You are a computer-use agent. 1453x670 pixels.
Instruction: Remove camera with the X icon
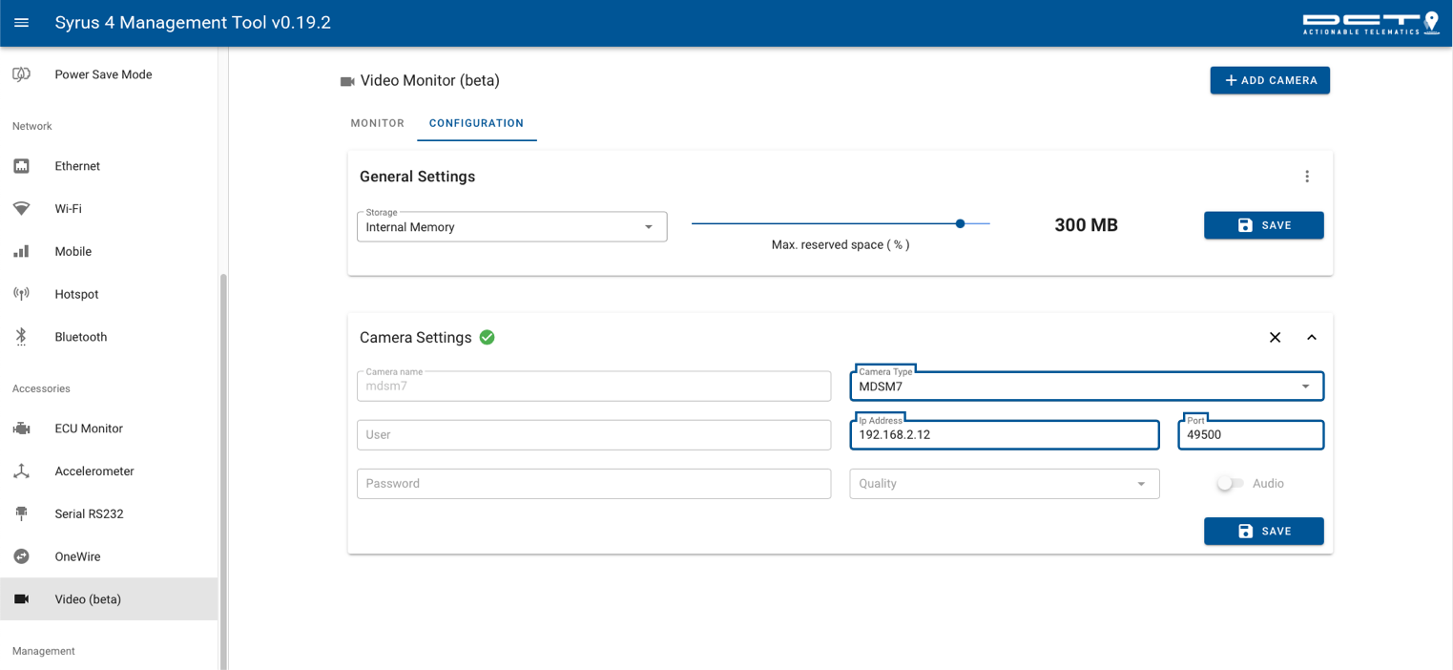click(x=1275, y=337)
